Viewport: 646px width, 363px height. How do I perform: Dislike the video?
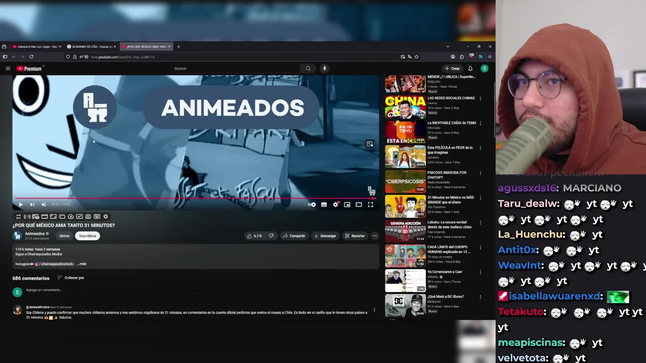tap(271, 236)
